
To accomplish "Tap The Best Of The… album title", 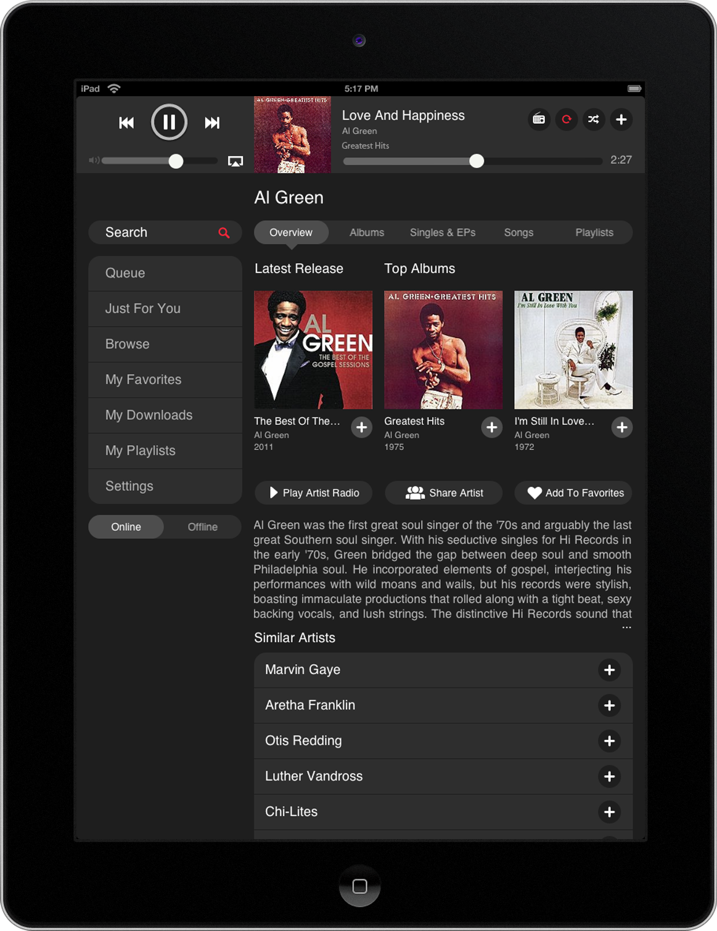I will pos(297,421).
